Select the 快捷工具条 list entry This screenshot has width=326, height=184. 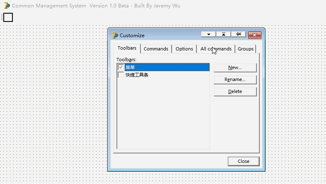(137, 75)
